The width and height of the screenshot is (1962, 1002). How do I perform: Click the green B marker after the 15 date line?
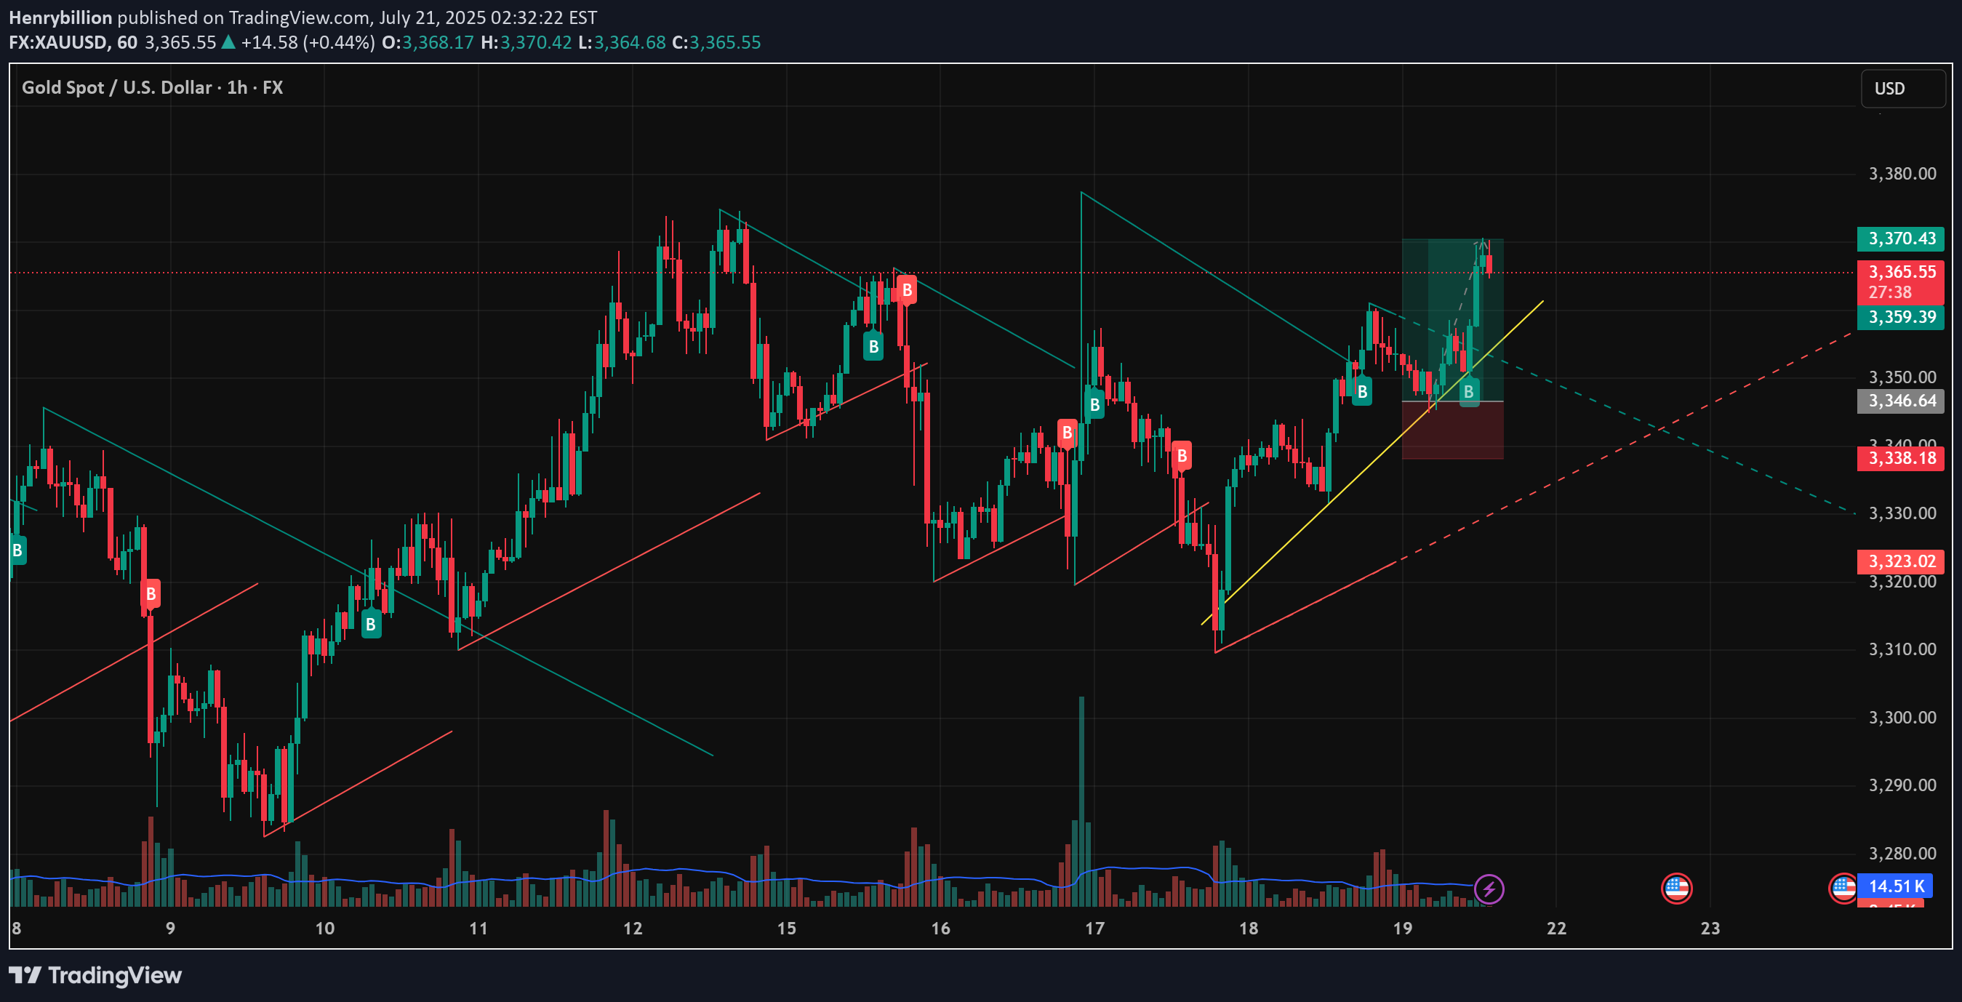pyautogui.click(x=873, y=346)
